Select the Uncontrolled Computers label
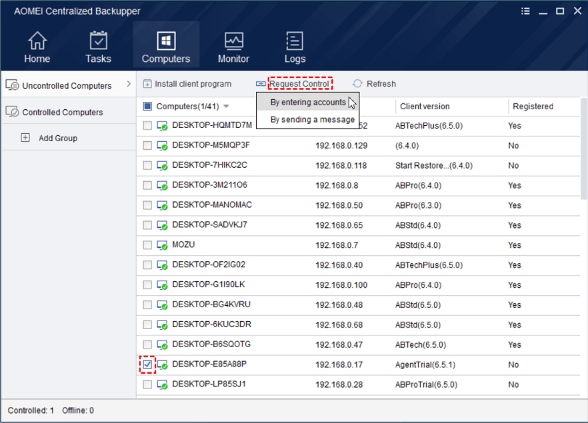Screen dimensions: 588x423 tap(67, 86)
